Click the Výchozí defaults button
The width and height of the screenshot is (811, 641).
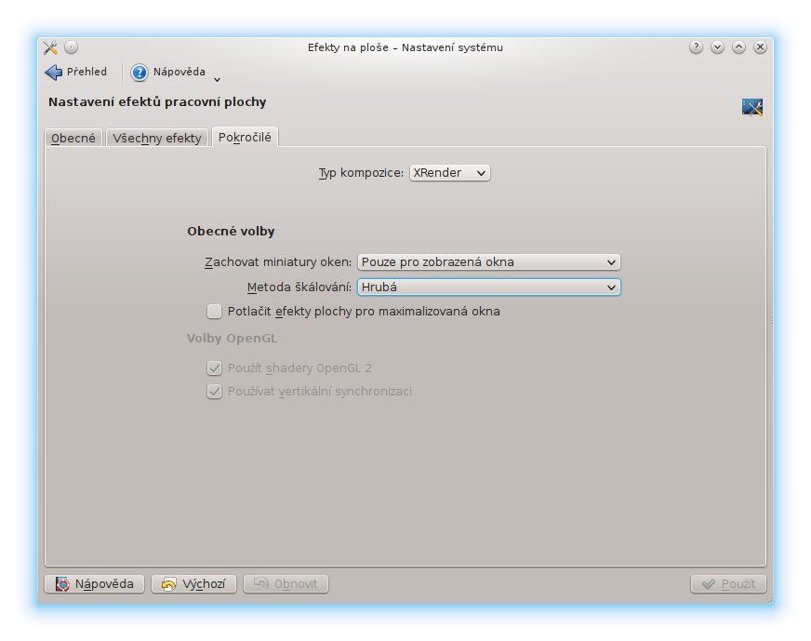click(x=194, y=584)
